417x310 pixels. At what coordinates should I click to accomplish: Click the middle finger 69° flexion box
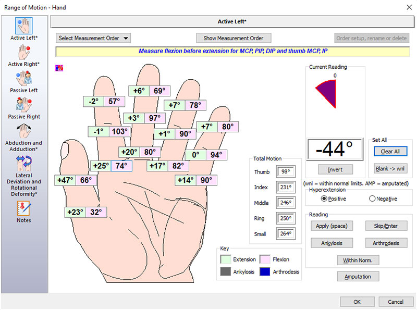click(x=159, y=91)
